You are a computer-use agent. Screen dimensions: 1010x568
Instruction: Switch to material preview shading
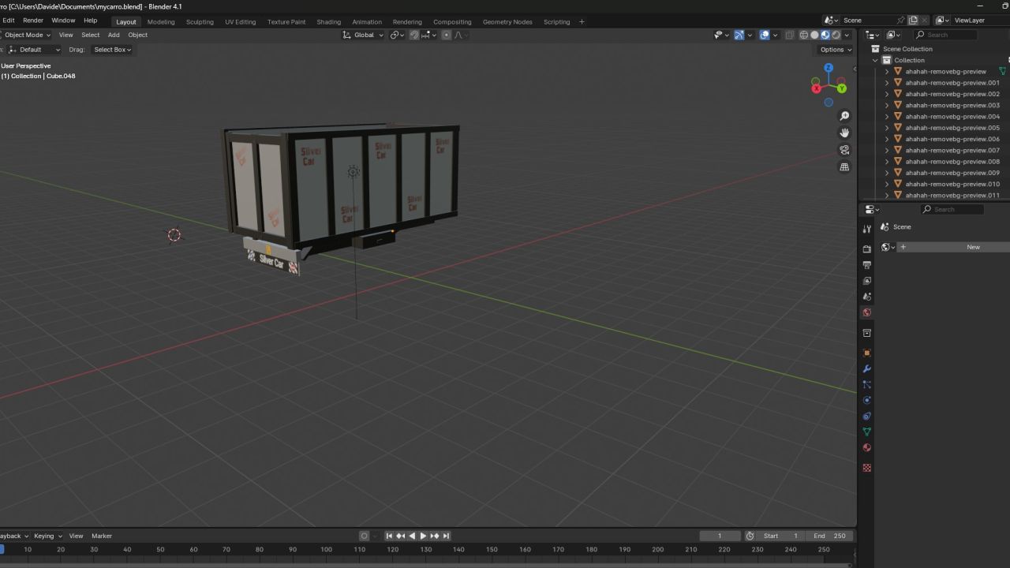[825, 35]
